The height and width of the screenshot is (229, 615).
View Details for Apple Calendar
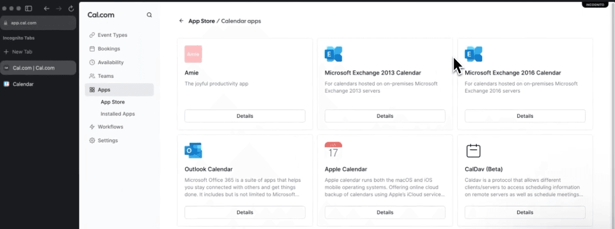click(385, 212)
